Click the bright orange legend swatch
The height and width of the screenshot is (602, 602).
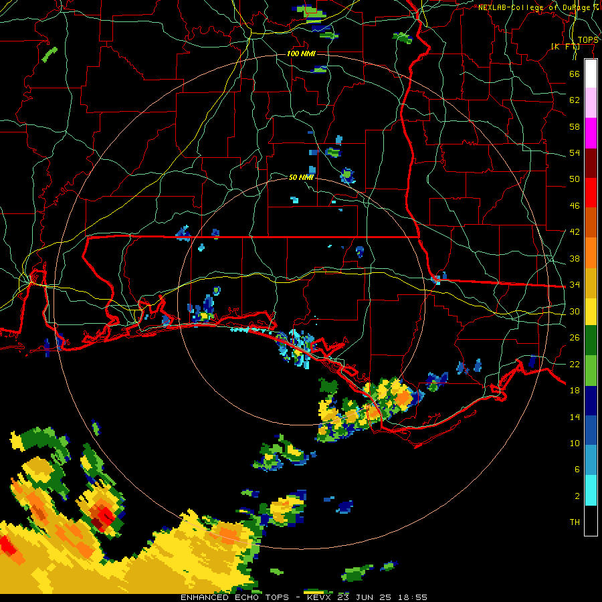pos(591,252)
